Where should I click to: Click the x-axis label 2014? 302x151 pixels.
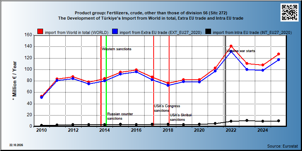pyautogui.click(x=105, y=130)
